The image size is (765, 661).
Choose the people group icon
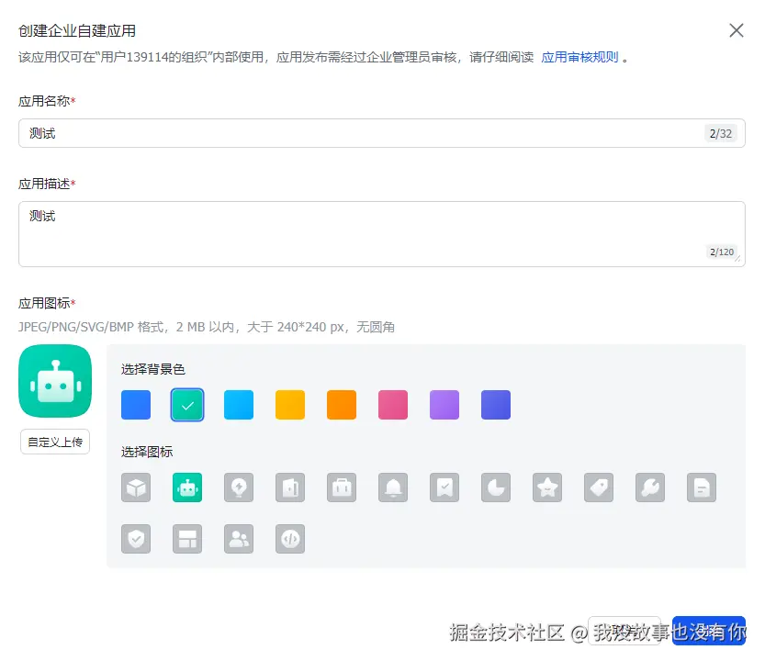click(x=239, y=539)
